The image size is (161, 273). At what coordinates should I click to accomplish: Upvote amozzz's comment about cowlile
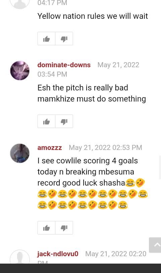(x=46, y=228)
